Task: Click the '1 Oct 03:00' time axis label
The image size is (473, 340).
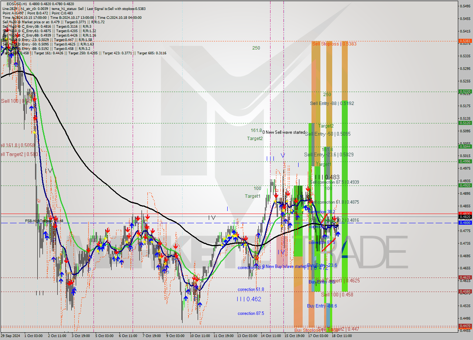Action: (x=33, y=336)
